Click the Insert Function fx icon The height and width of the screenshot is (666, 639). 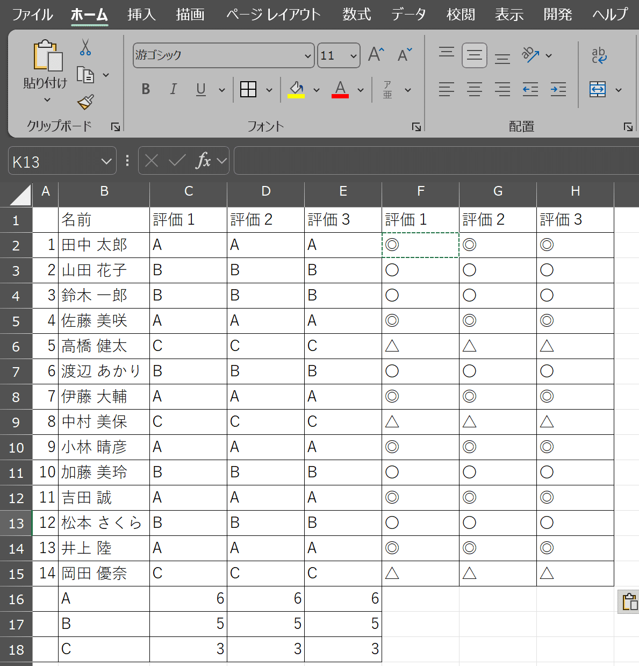pyautogui.click(x=204, y=160)
